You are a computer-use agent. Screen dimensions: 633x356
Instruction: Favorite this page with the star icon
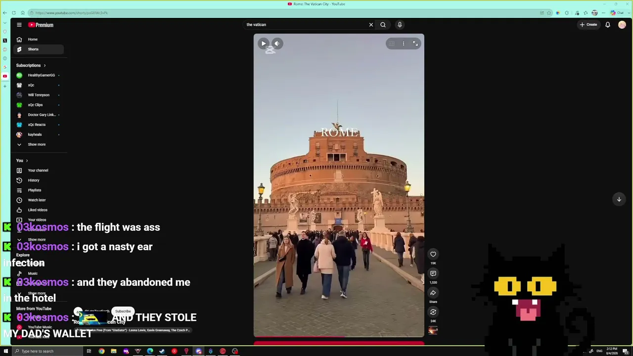coord(549,13)
